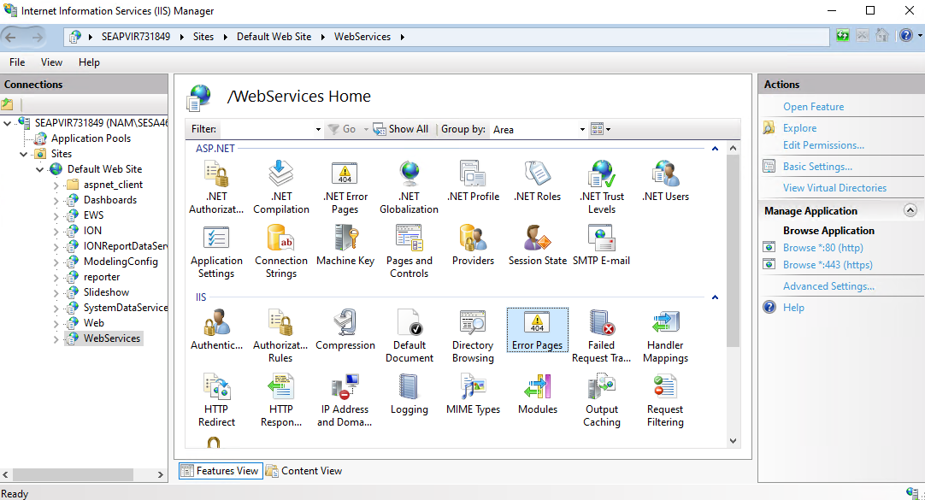Collapse the IIS group section
This screenshot has height=500, width=925.
coord(715,297)
